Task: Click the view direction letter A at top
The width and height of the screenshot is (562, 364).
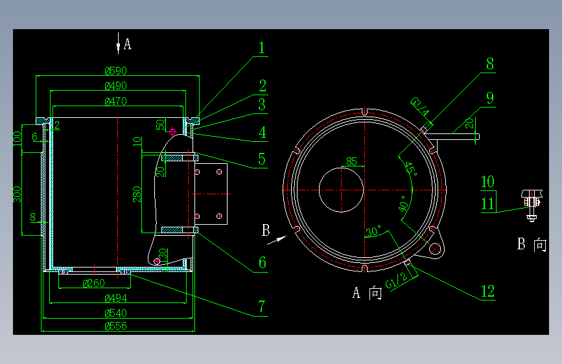Action: pos(128,45)
